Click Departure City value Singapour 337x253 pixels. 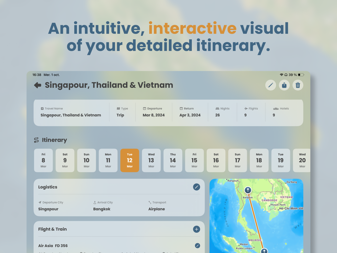pos(48,209)
